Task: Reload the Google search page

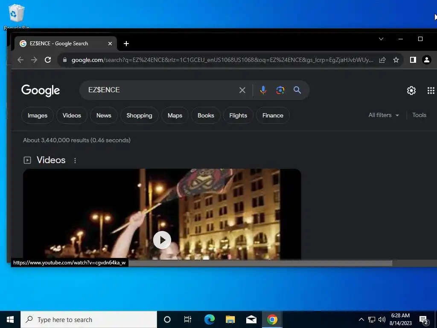Action: click(x=48, y=60)
